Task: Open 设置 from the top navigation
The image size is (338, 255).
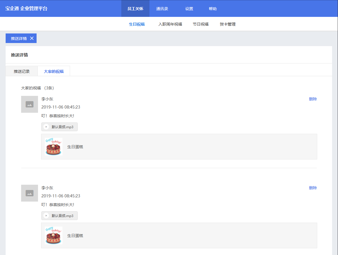Action: click(x=189, y=9)
